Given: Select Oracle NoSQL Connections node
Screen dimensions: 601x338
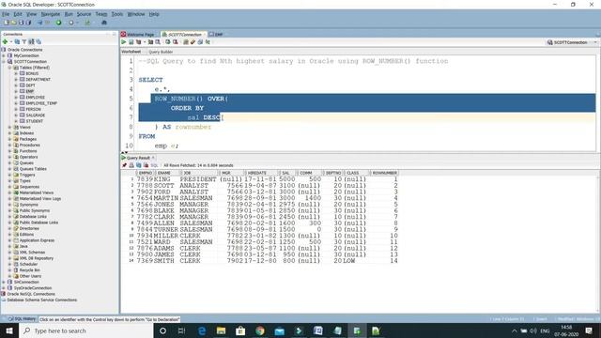Looking at the screenshot, I should [31, 294].
